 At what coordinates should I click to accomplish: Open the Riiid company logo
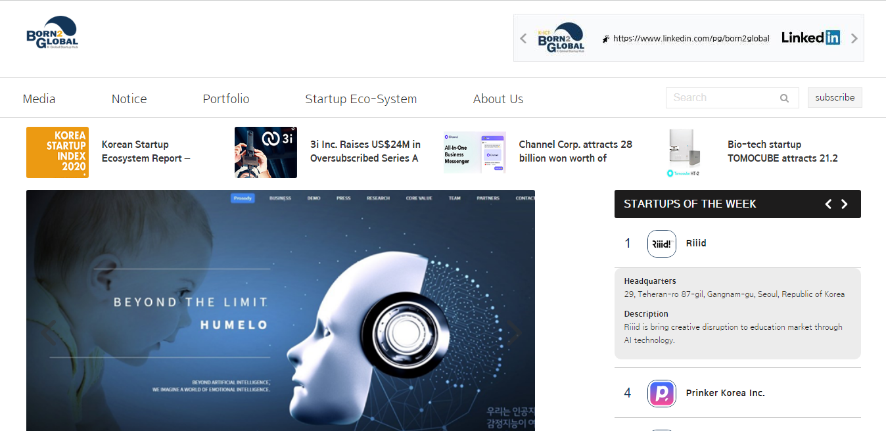(662, 244)
